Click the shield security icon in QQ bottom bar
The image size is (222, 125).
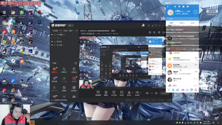point(191,90)
